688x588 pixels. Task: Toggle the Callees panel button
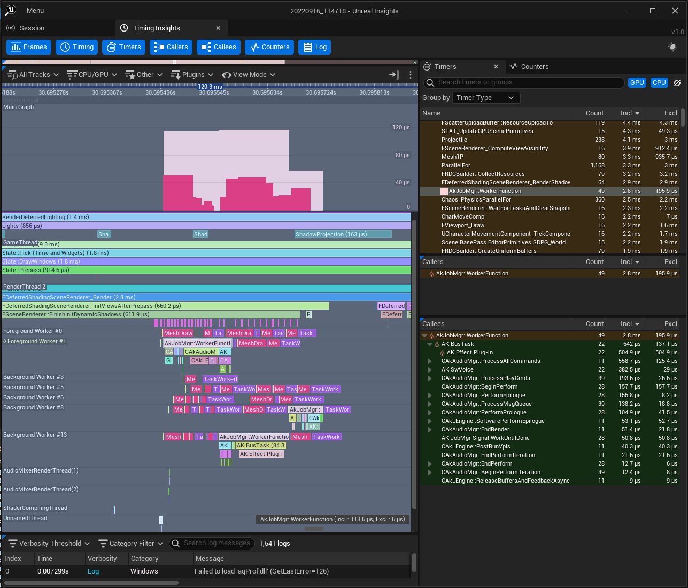[219, 47]
